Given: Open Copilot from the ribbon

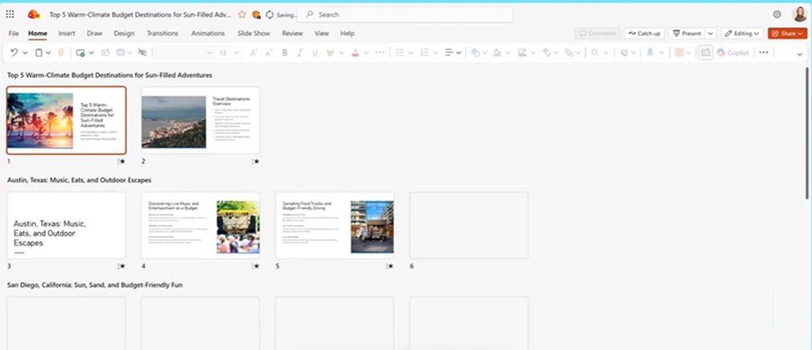Looking at the screenshot, I should click(x=732, y=52).
